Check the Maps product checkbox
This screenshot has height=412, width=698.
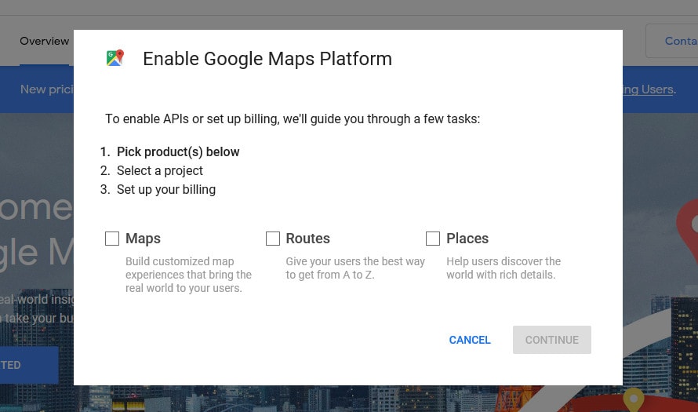(112, 239)
